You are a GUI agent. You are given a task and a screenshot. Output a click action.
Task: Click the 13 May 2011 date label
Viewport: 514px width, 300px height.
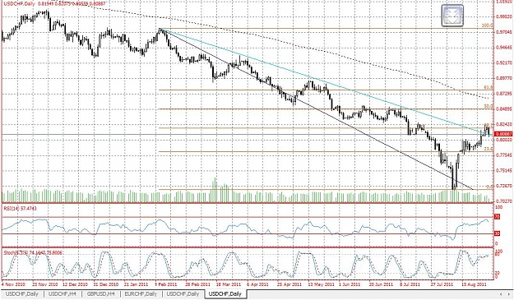coord(321,284)
